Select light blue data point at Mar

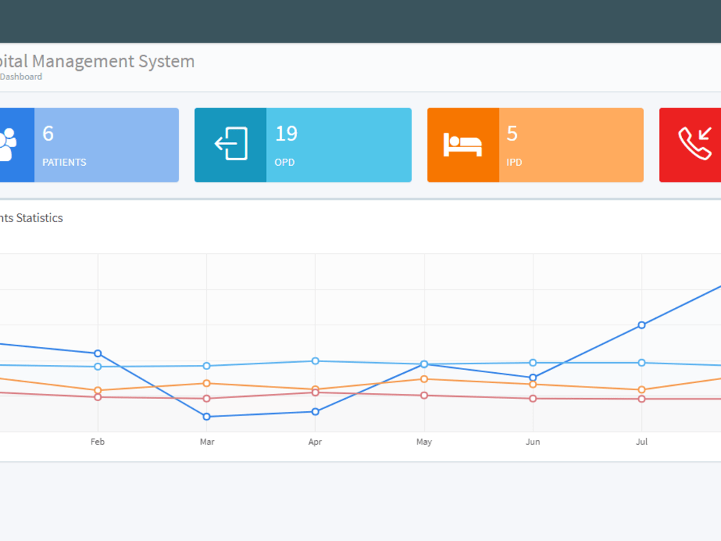(206, 366)
